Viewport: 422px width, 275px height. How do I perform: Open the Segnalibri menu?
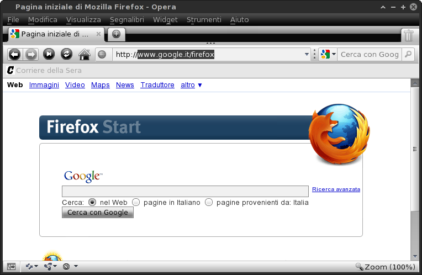pyautogui.click(x=127, y=20)
